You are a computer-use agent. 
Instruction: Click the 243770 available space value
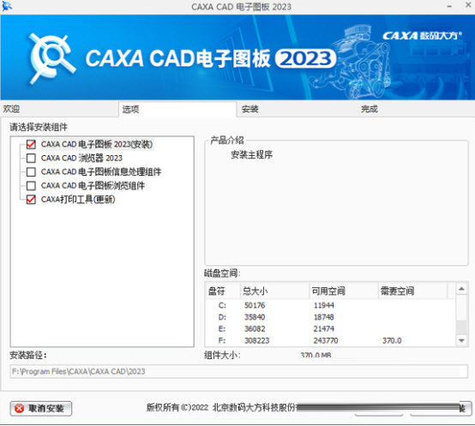(x=326, y=341)
